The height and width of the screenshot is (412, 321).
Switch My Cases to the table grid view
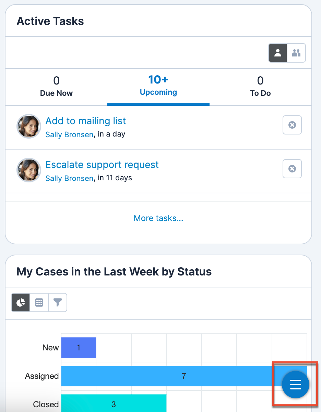click(39, 302)
